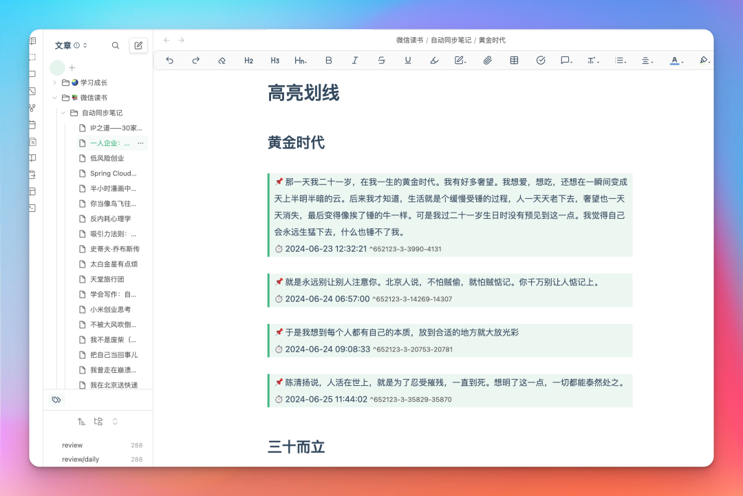
Task: Click the redo arrow in the toolbar
Action: click(195, 61)
